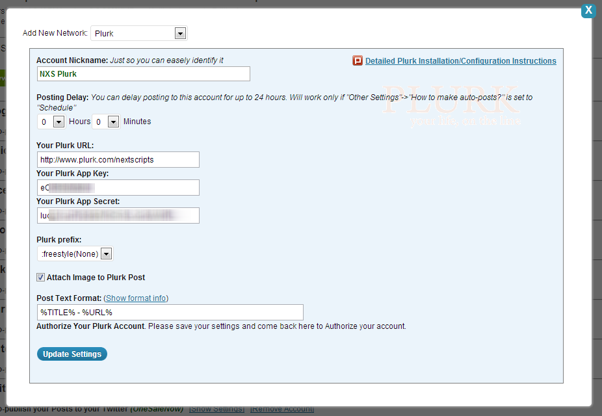
Task: Click the Attach Image to Plurk Post label
Action: pos(96,278)
